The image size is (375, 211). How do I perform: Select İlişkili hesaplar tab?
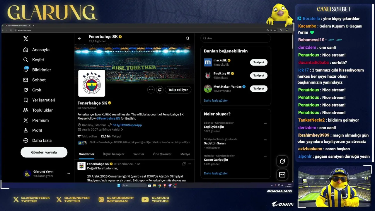pos(114,154)
